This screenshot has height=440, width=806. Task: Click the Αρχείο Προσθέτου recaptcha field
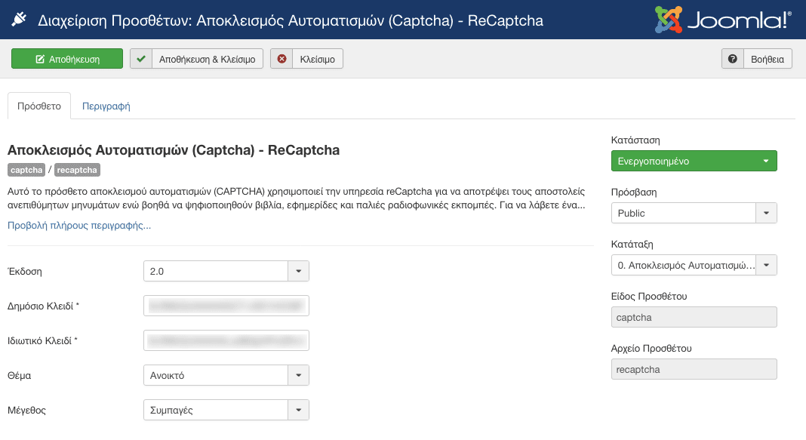pos(694,369)
